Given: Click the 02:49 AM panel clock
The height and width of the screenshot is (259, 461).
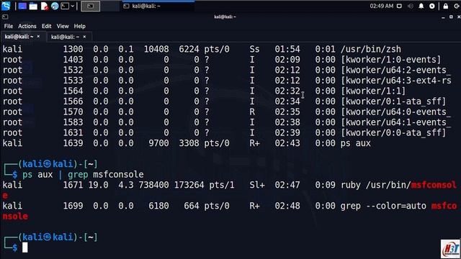Looking at the screenshot, I should pyautogui.click(x=381, y=6).
